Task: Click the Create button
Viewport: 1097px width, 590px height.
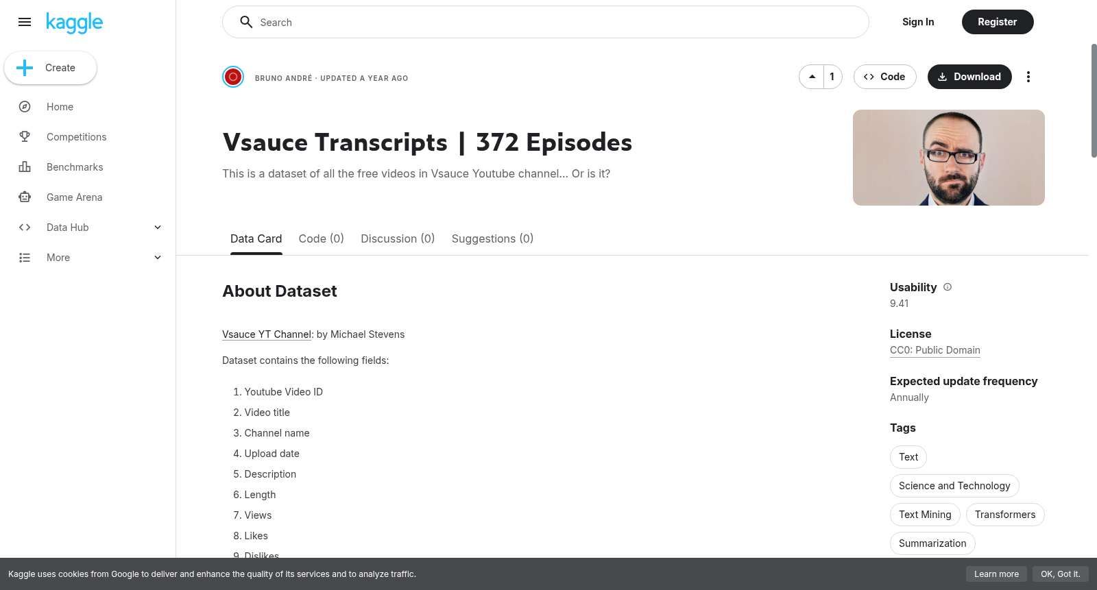Action: click(50, 68)
